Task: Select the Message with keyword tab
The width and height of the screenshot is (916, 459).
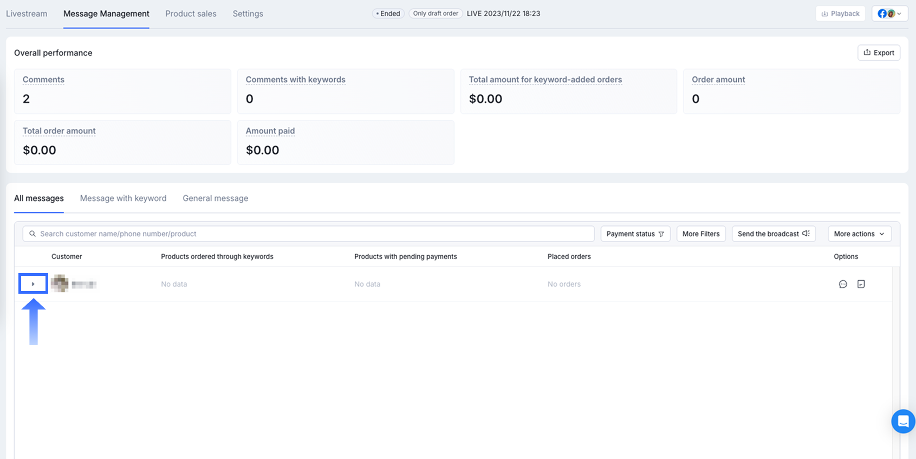Action: tap(123, 198)
